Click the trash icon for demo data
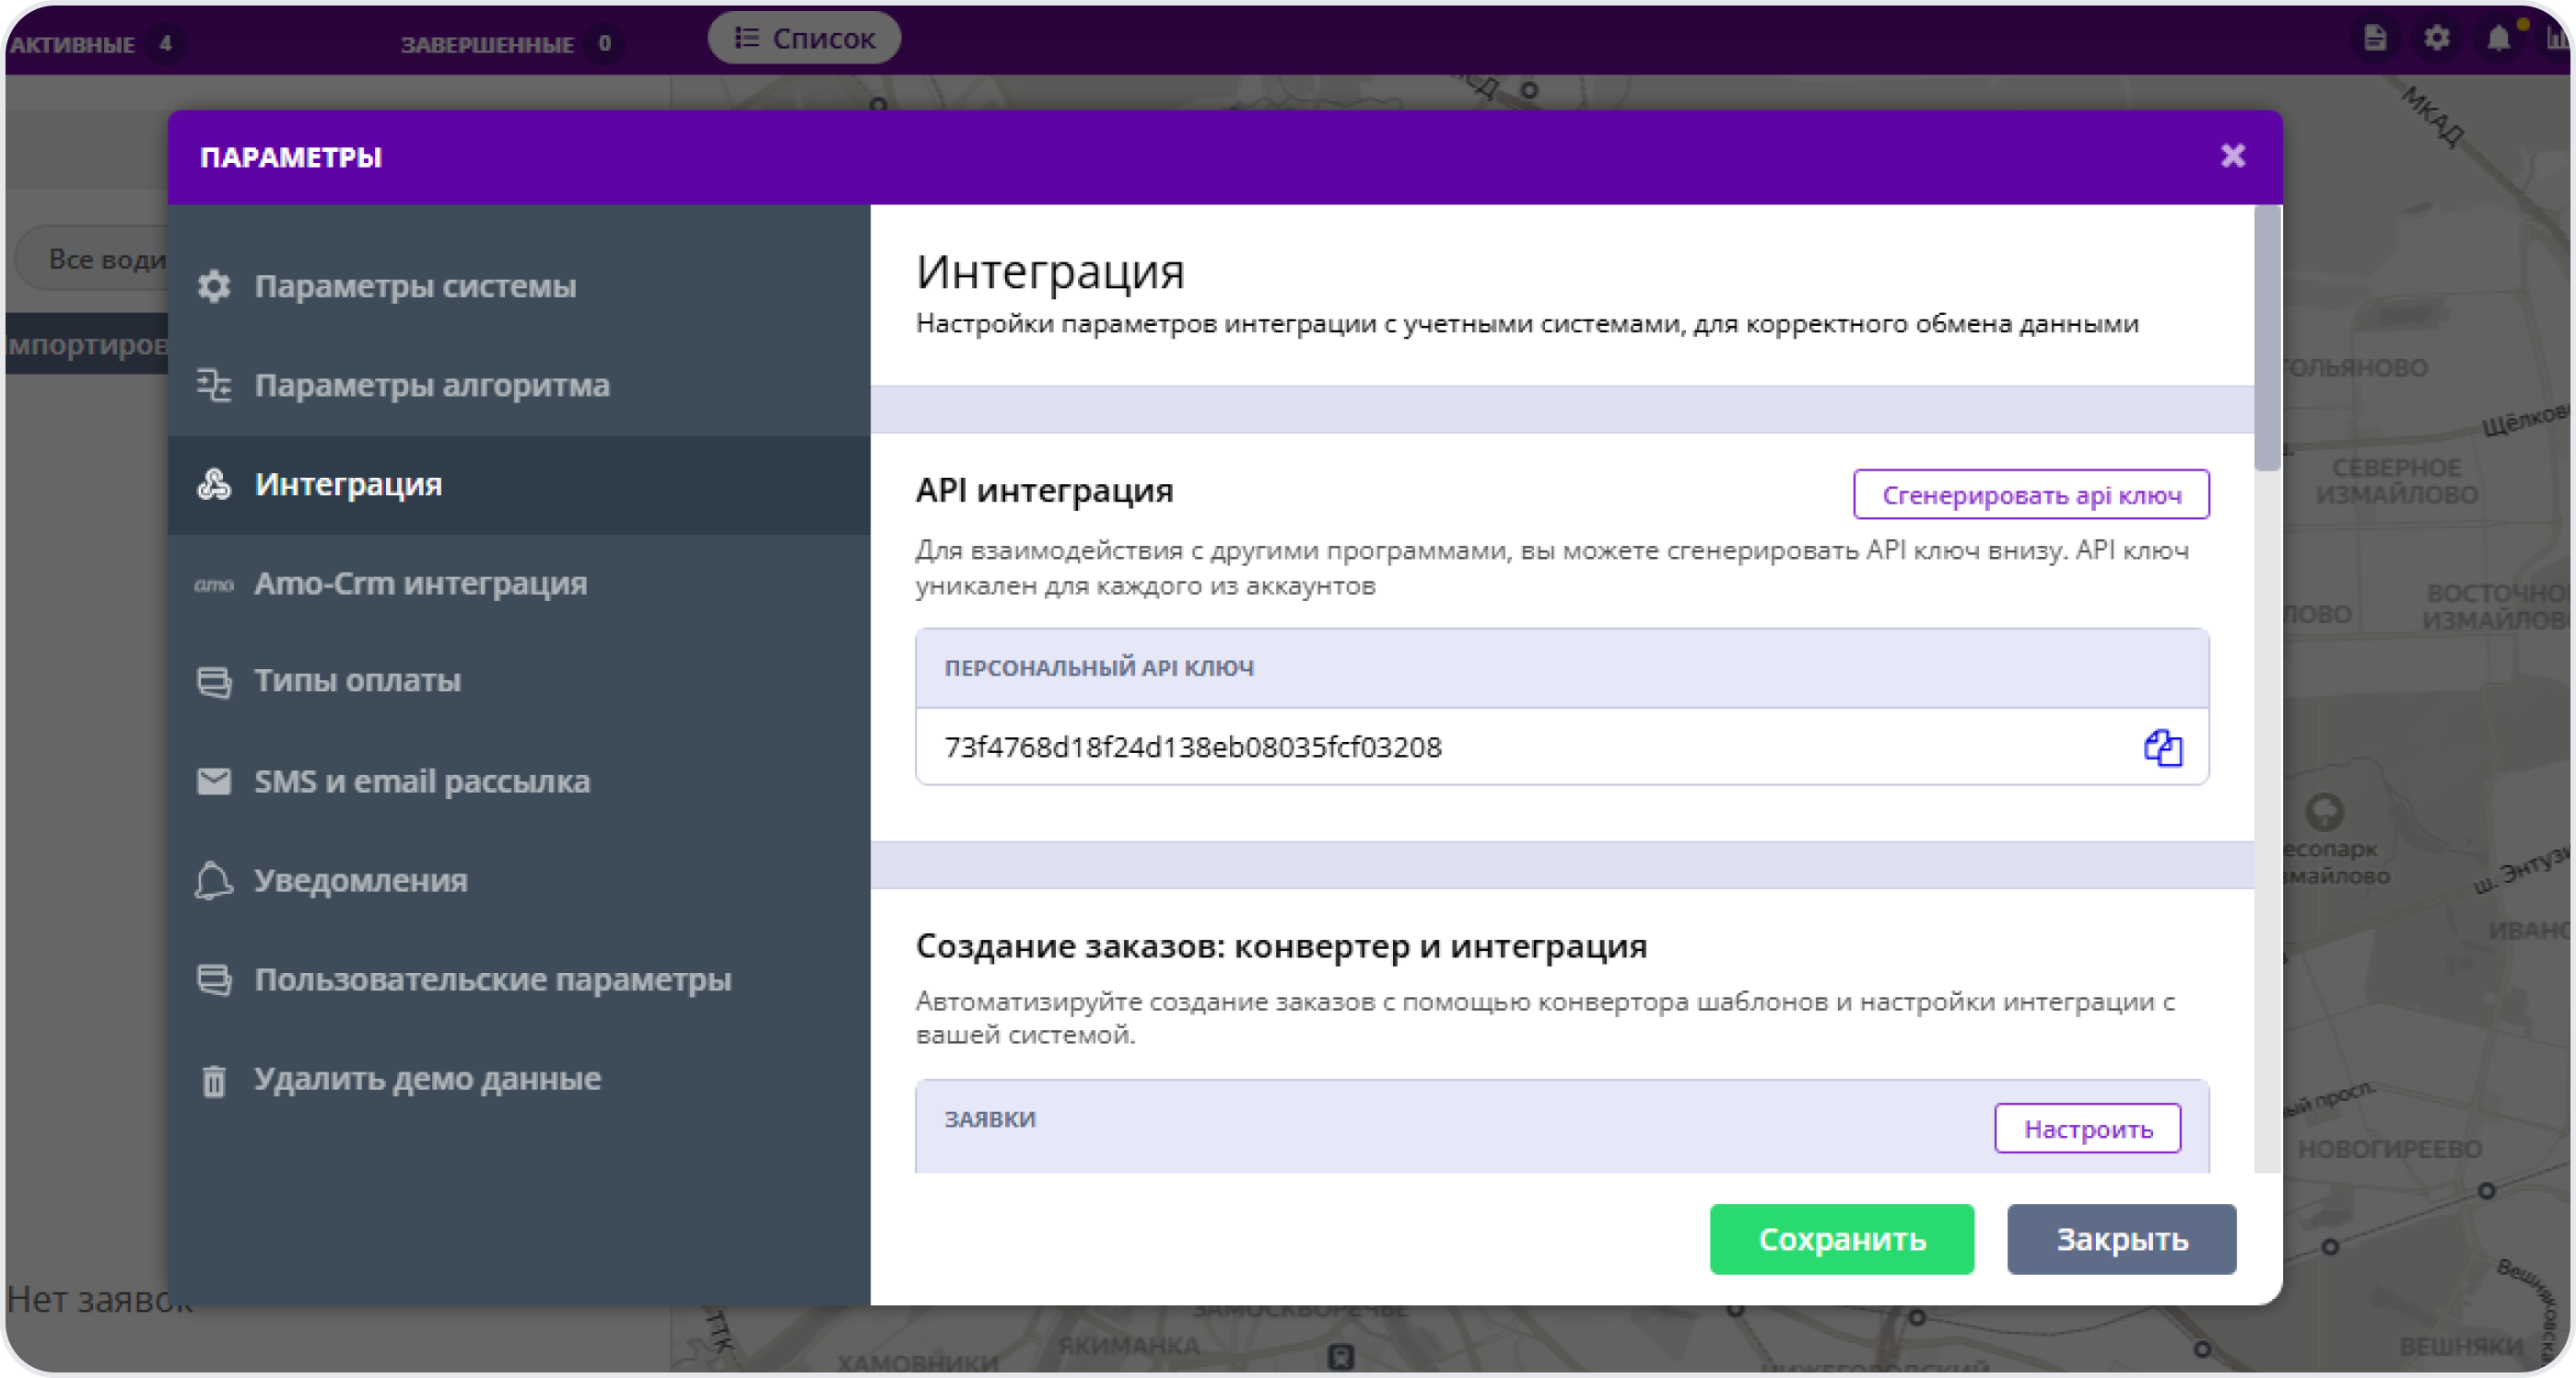The width and height of the screenshot is (2576, 1378). click(x=214, y=1081)
